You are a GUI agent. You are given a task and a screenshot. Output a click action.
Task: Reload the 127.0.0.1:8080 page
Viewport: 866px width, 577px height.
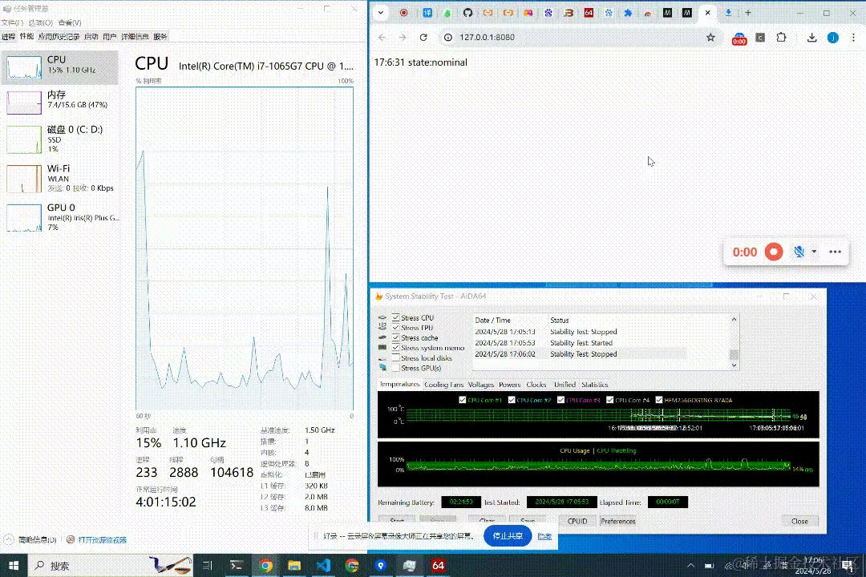click(423, 38)
